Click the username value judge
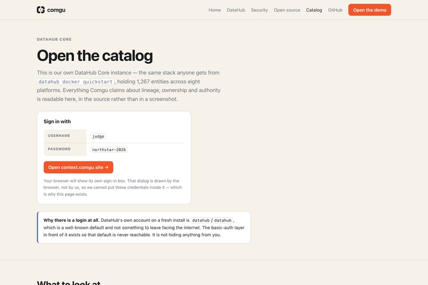This screenshot has height=285, width=428. coord(98,136)
